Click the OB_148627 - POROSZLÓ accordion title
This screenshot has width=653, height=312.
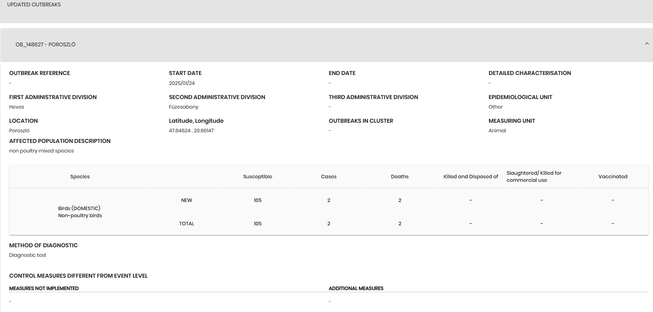click(45, 45)
